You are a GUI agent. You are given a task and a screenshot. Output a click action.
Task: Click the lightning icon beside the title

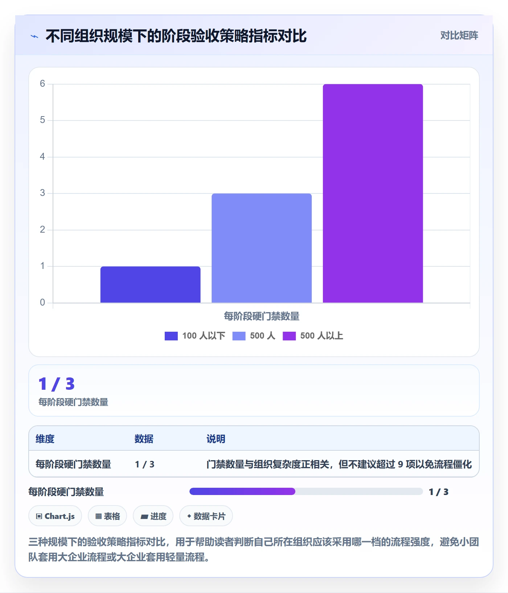point(34,36)
